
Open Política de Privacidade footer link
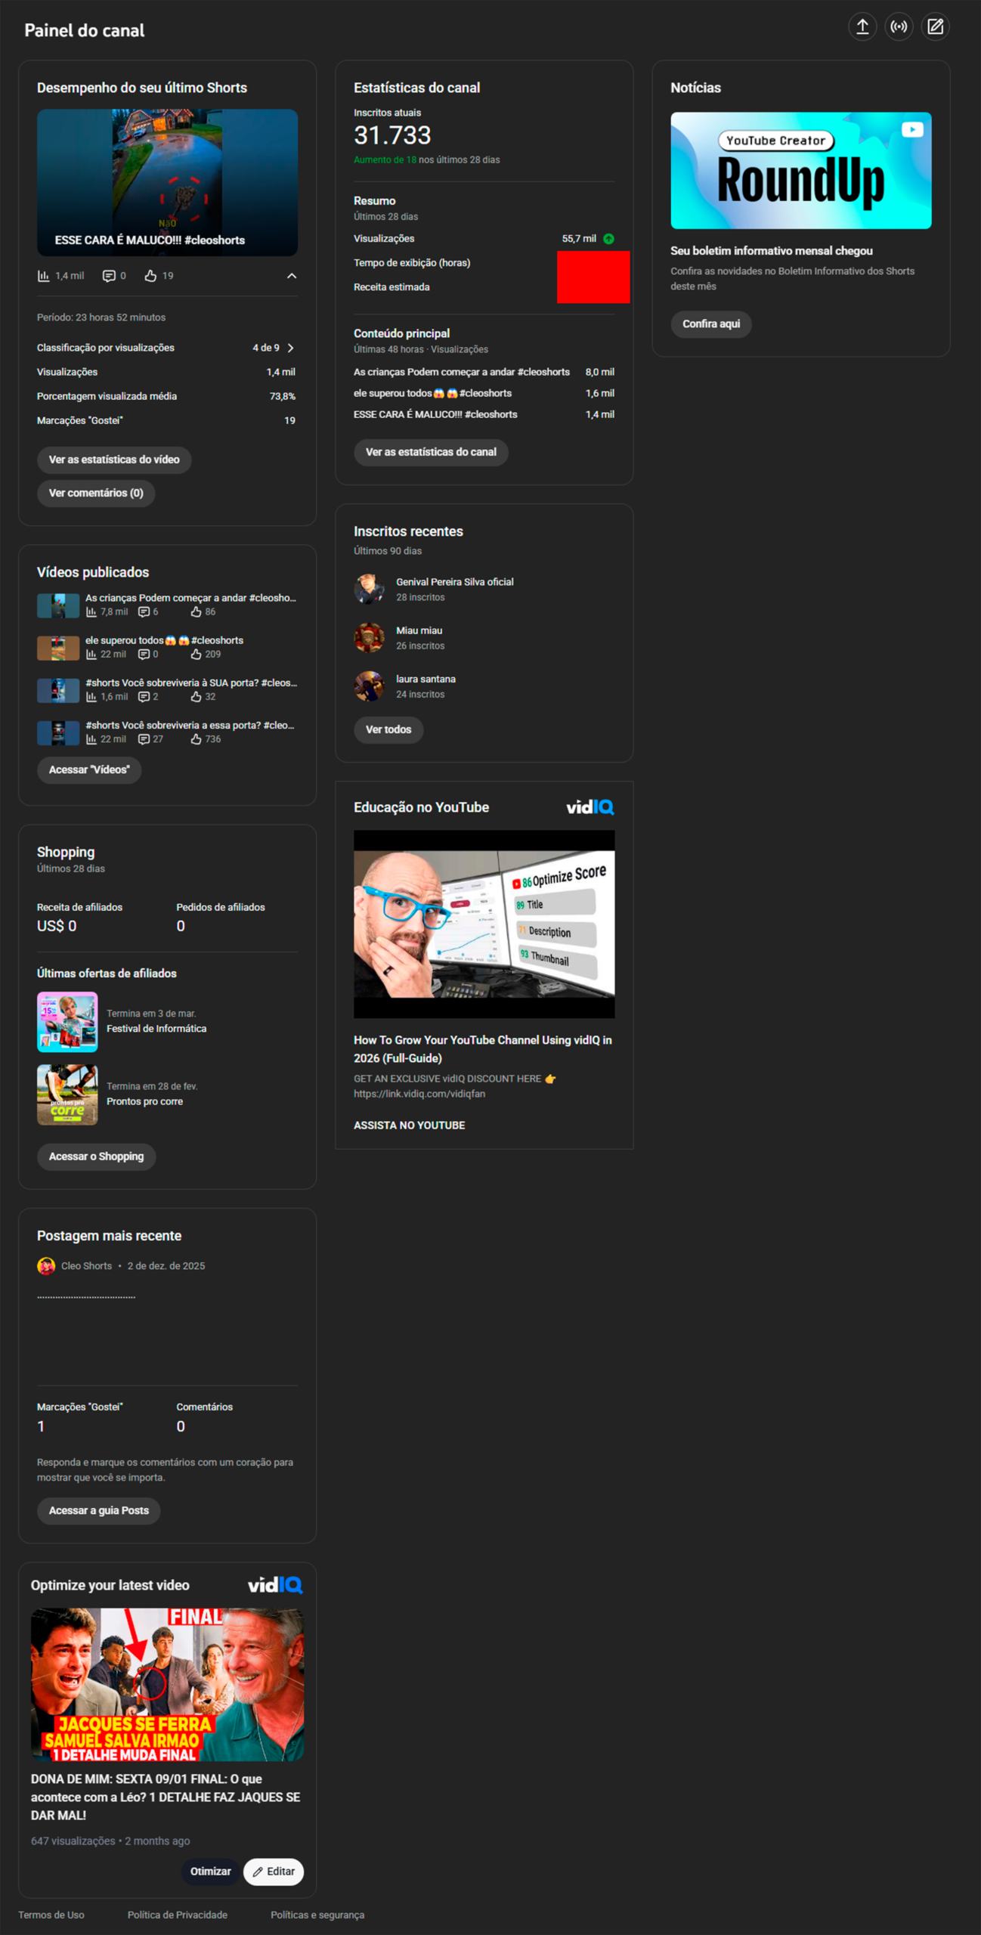click(x=177, y=1915)
